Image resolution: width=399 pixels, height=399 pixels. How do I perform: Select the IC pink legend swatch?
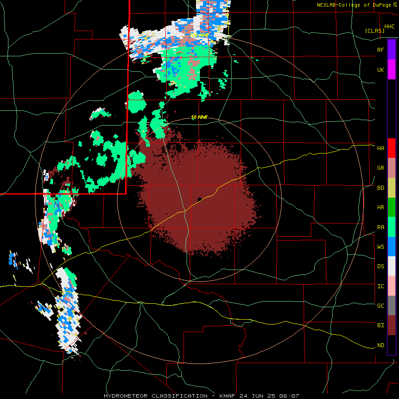coord(391,286)
